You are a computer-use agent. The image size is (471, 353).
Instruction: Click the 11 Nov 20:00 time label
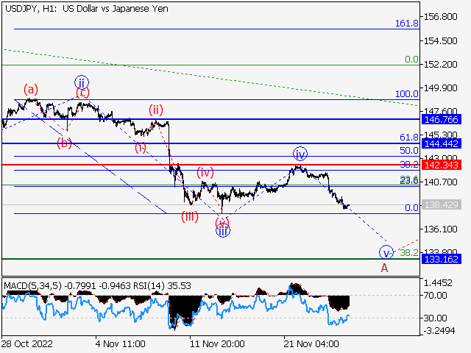pos(217,343)
